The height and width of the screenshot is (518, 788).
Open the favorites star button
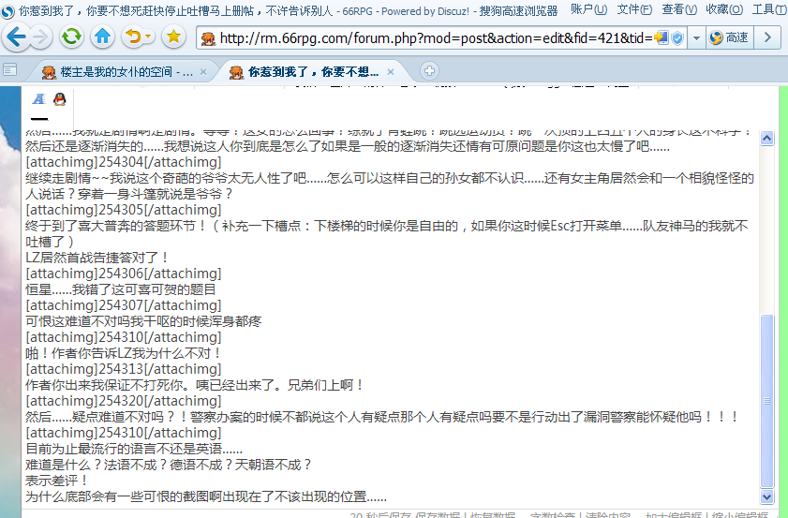tap(174, 37)
